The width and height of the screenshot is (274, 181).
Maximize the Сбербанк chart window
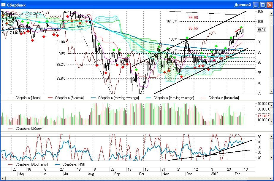pyautogui.click(x=263, y=5)
